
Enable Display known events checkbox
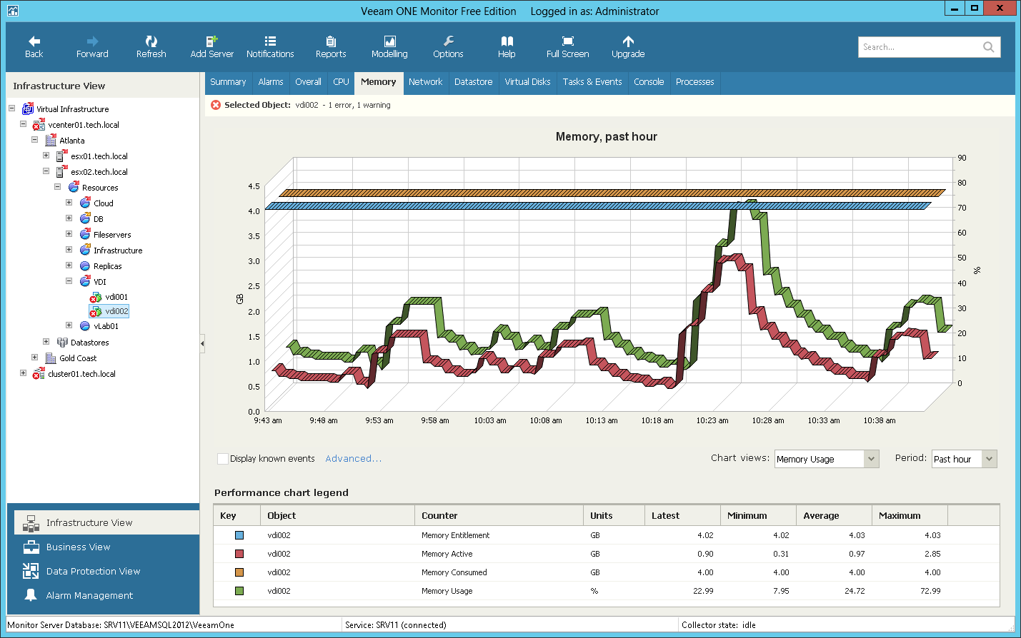[223, 459]
